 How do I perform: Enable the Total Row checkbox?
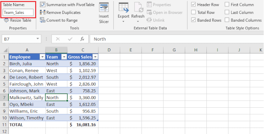(x=194, y=12)
